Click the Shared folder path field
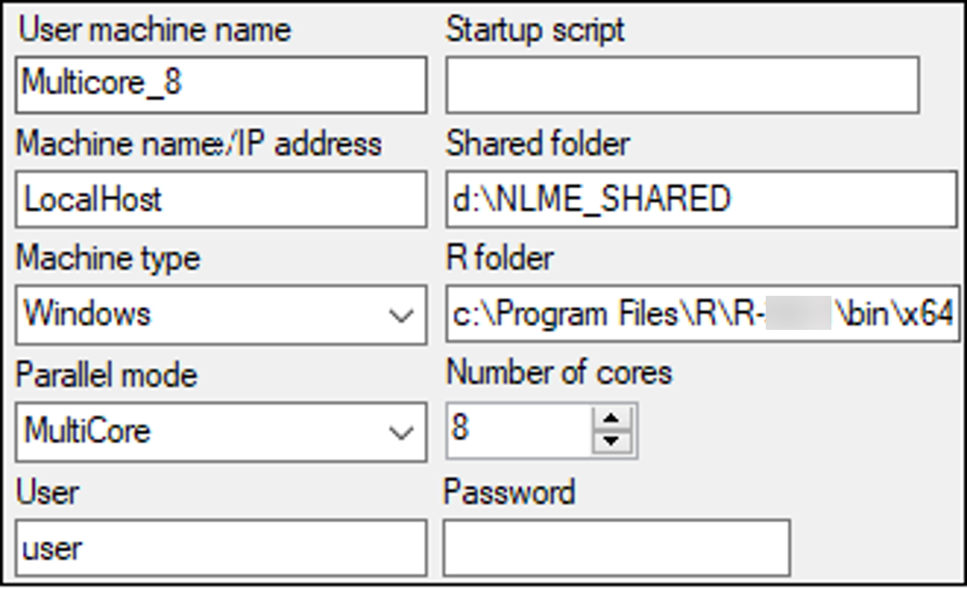Screen dimensions: 967x589 (x=699, y=200)
